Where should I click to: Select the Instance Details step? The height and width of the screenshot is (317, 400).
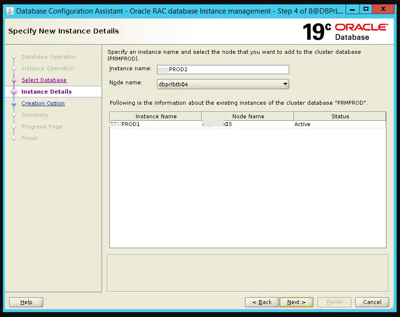point(47,92)
